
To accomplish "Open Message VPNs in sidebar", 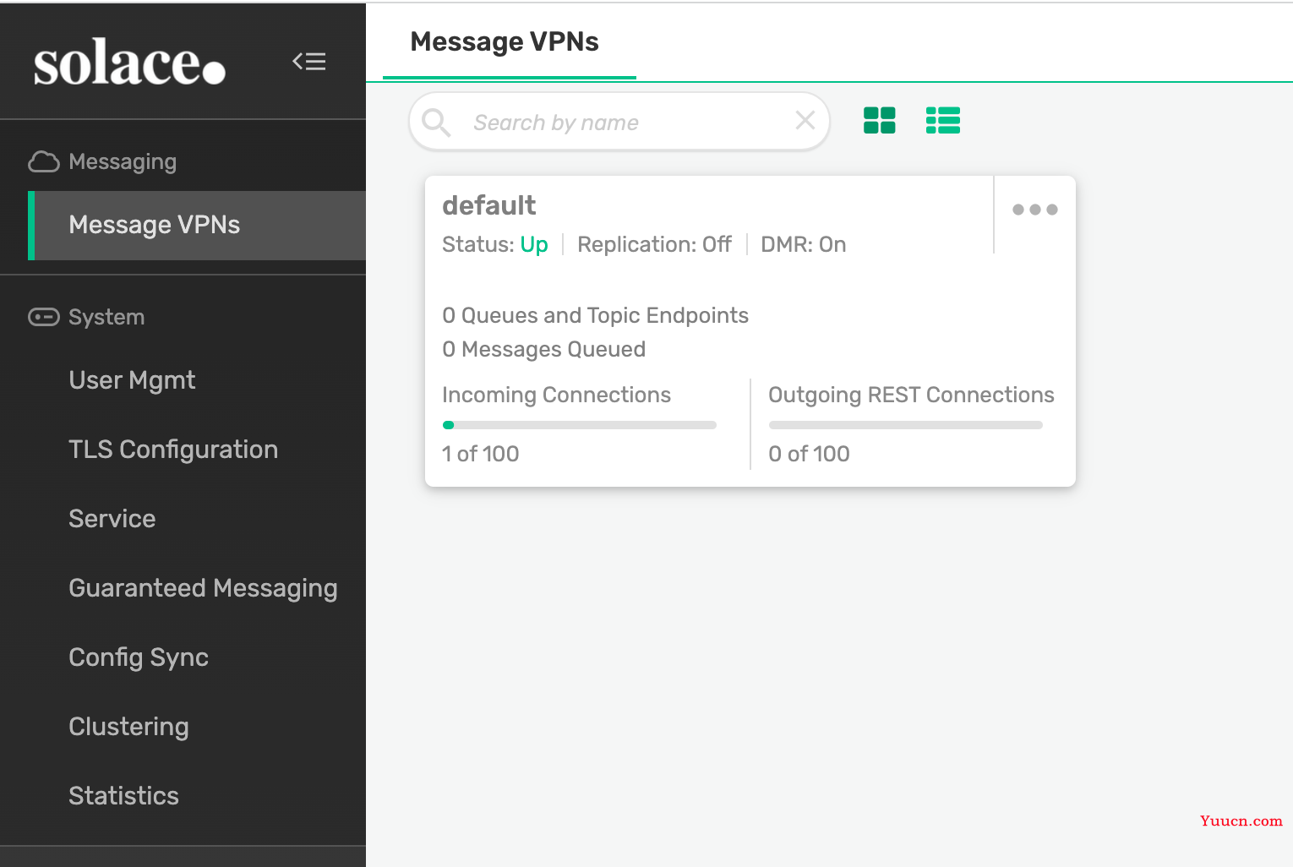I will [x=197, y=226].
